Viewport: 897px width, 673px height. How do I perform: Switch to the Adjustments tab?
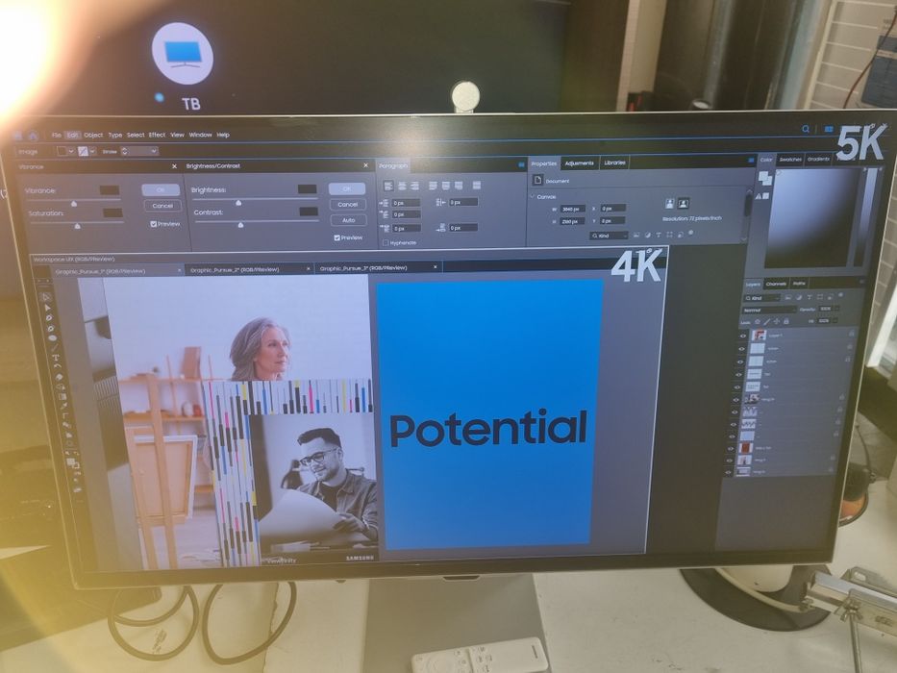coord(579,163)
